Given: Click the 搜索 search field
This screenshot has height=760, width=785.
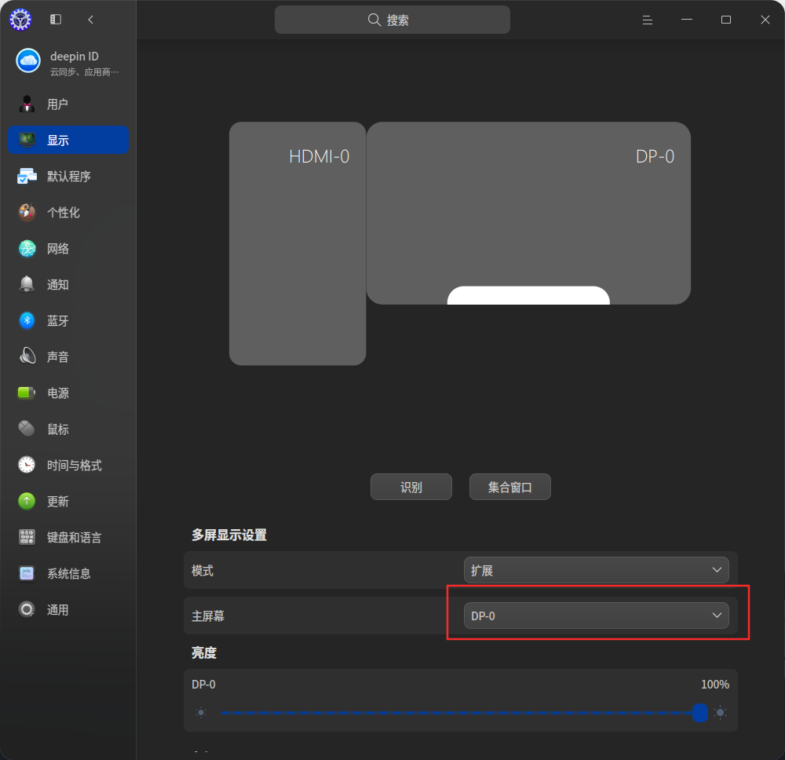Looking at the screenshot, I should click(x=392, y=20).
